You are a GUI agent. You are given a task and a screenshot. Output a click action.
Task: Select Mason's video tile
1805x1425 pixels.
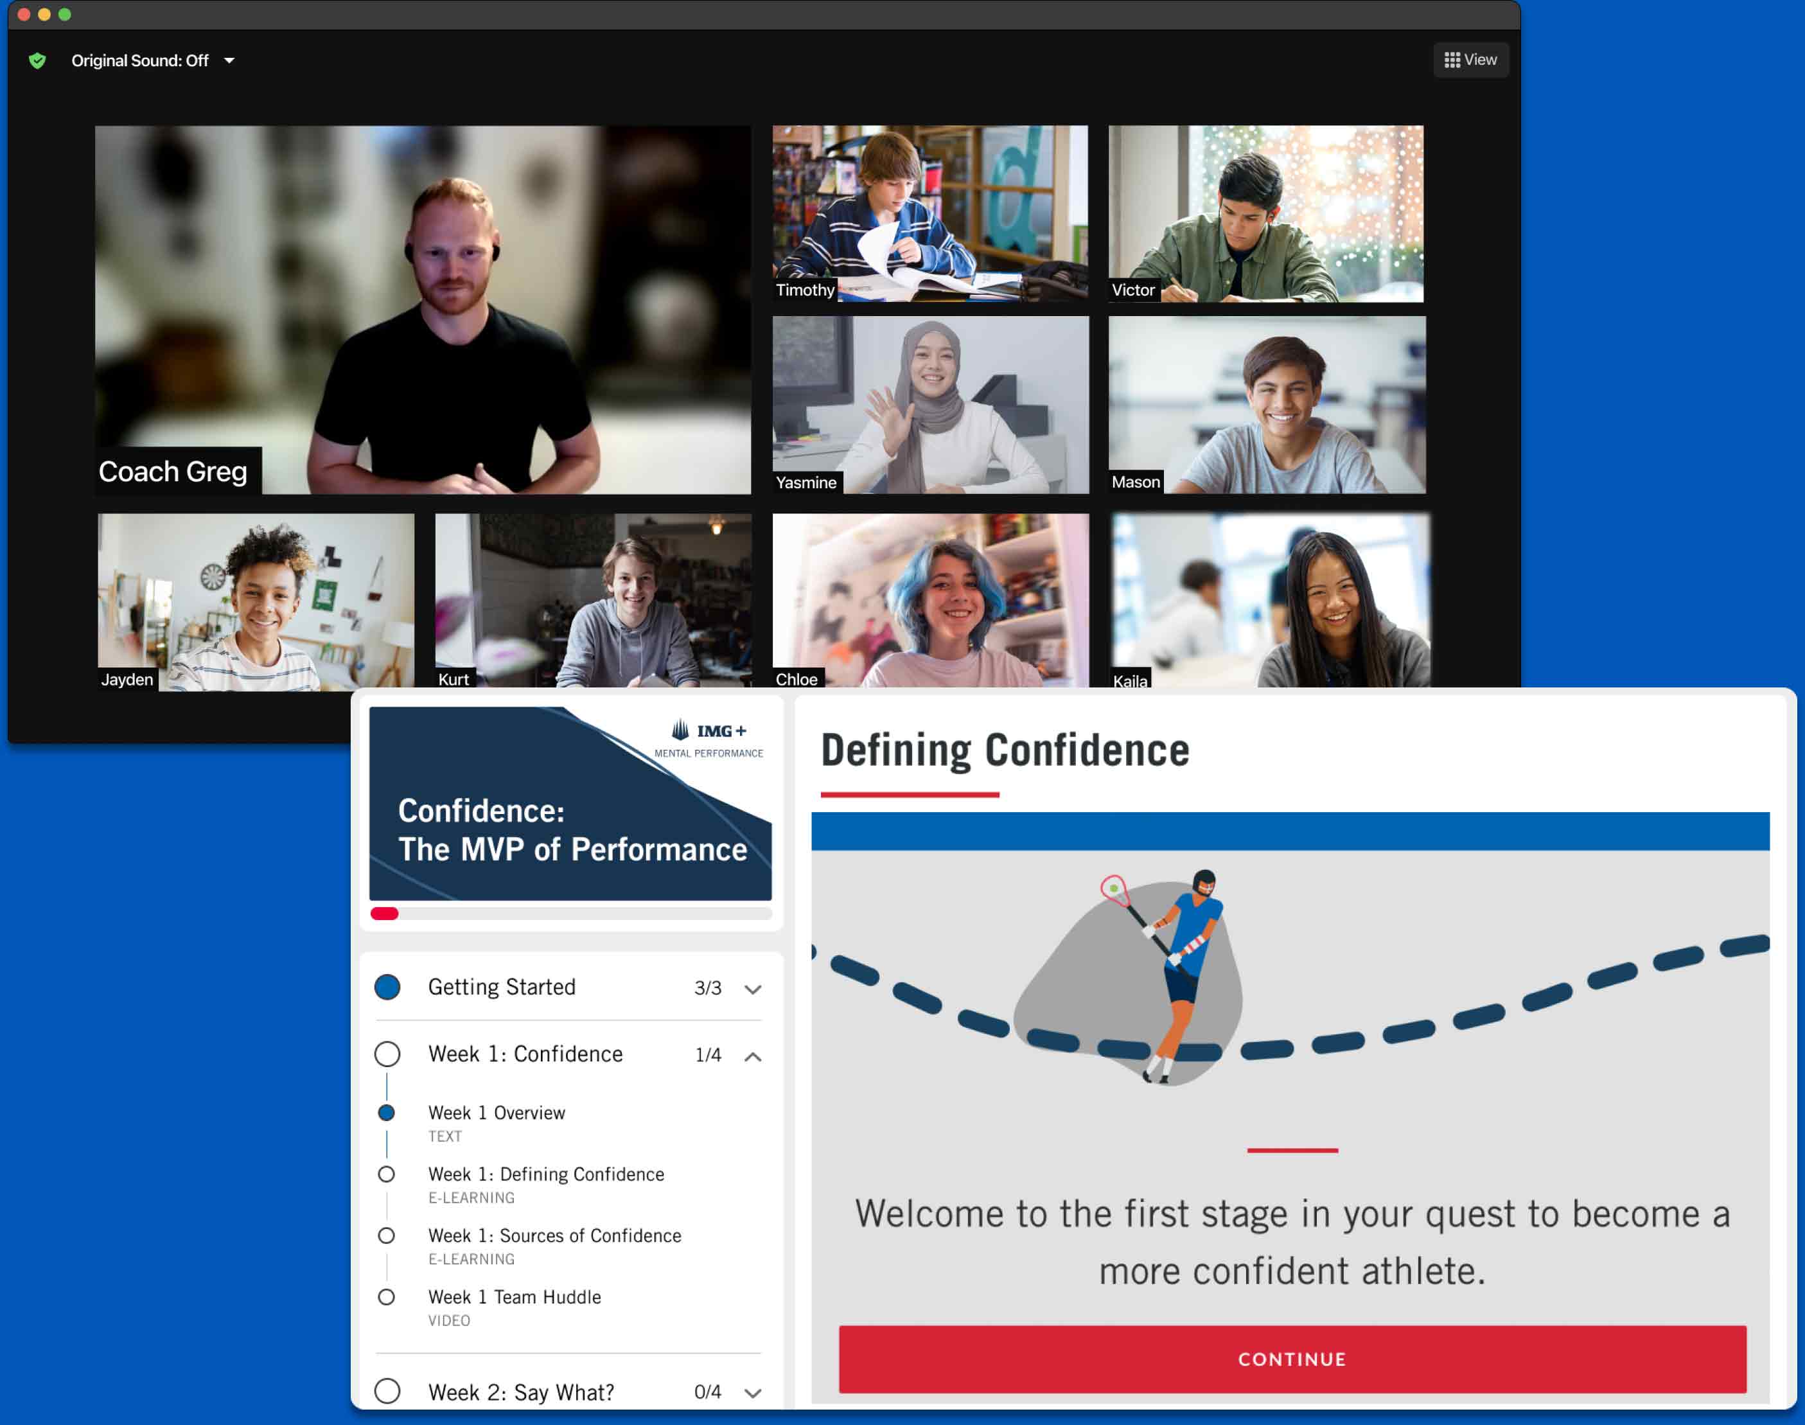click(x=1267, y=405)
